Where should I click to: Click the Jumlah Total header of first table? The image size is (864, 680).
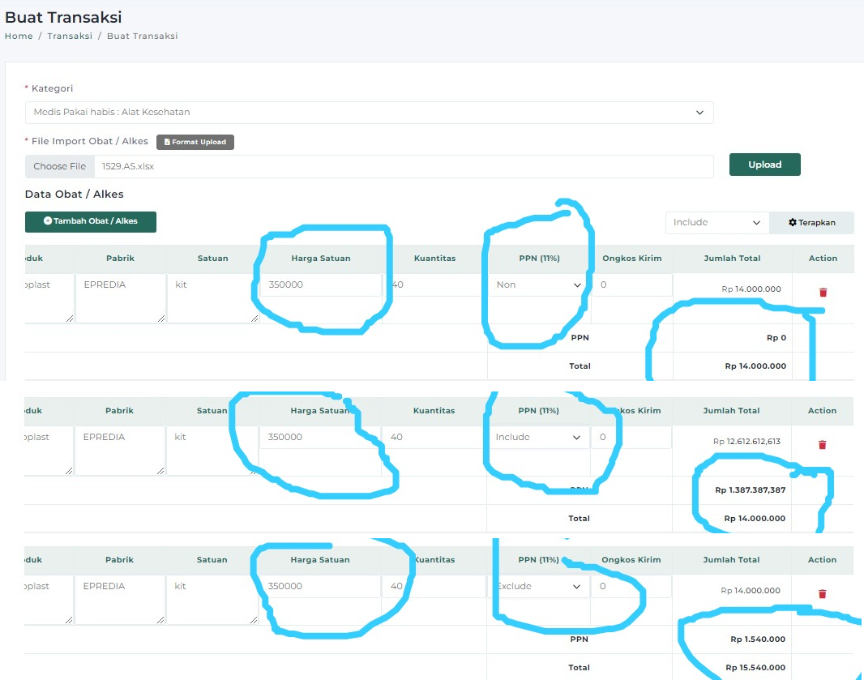733,259
